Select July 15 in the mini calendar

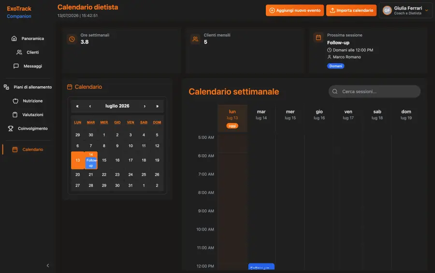coord(104,160)
